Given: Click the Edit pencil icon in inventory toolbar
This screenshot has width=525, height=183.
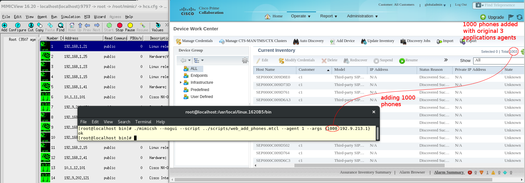Looking at the screenshot, I should [258, 60].
